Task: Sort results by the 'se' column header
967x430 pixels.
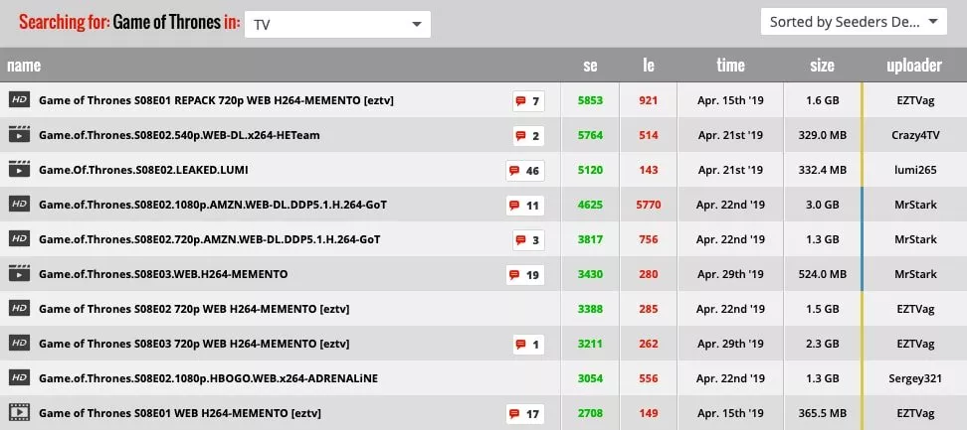Action: point(590,66)
